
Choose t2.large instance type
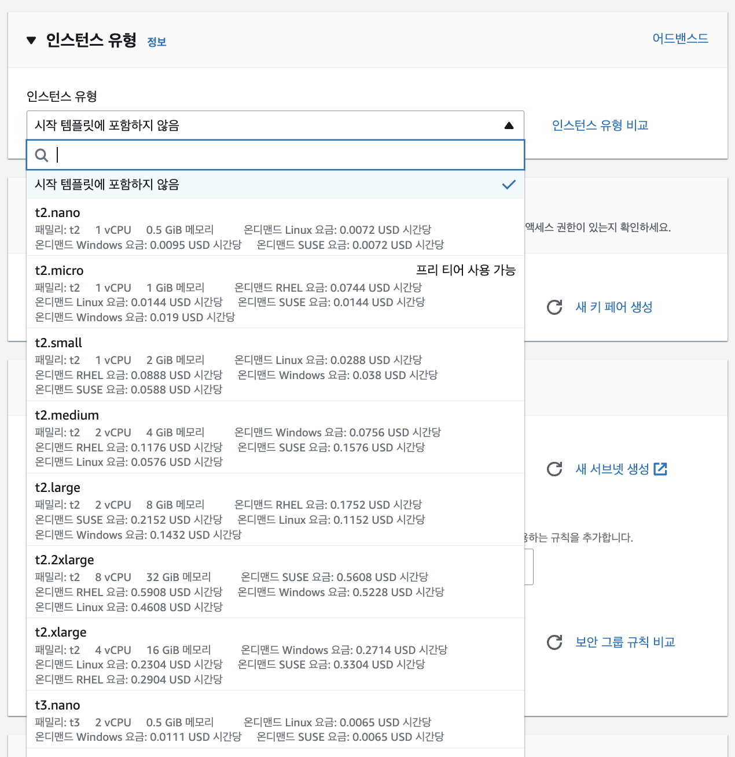tap(275, 509)
